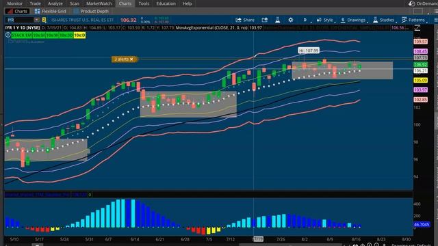The height and width of the screenshot is (246, 438).
Task: Click the lower study title label
Action: tap(38, 195)
